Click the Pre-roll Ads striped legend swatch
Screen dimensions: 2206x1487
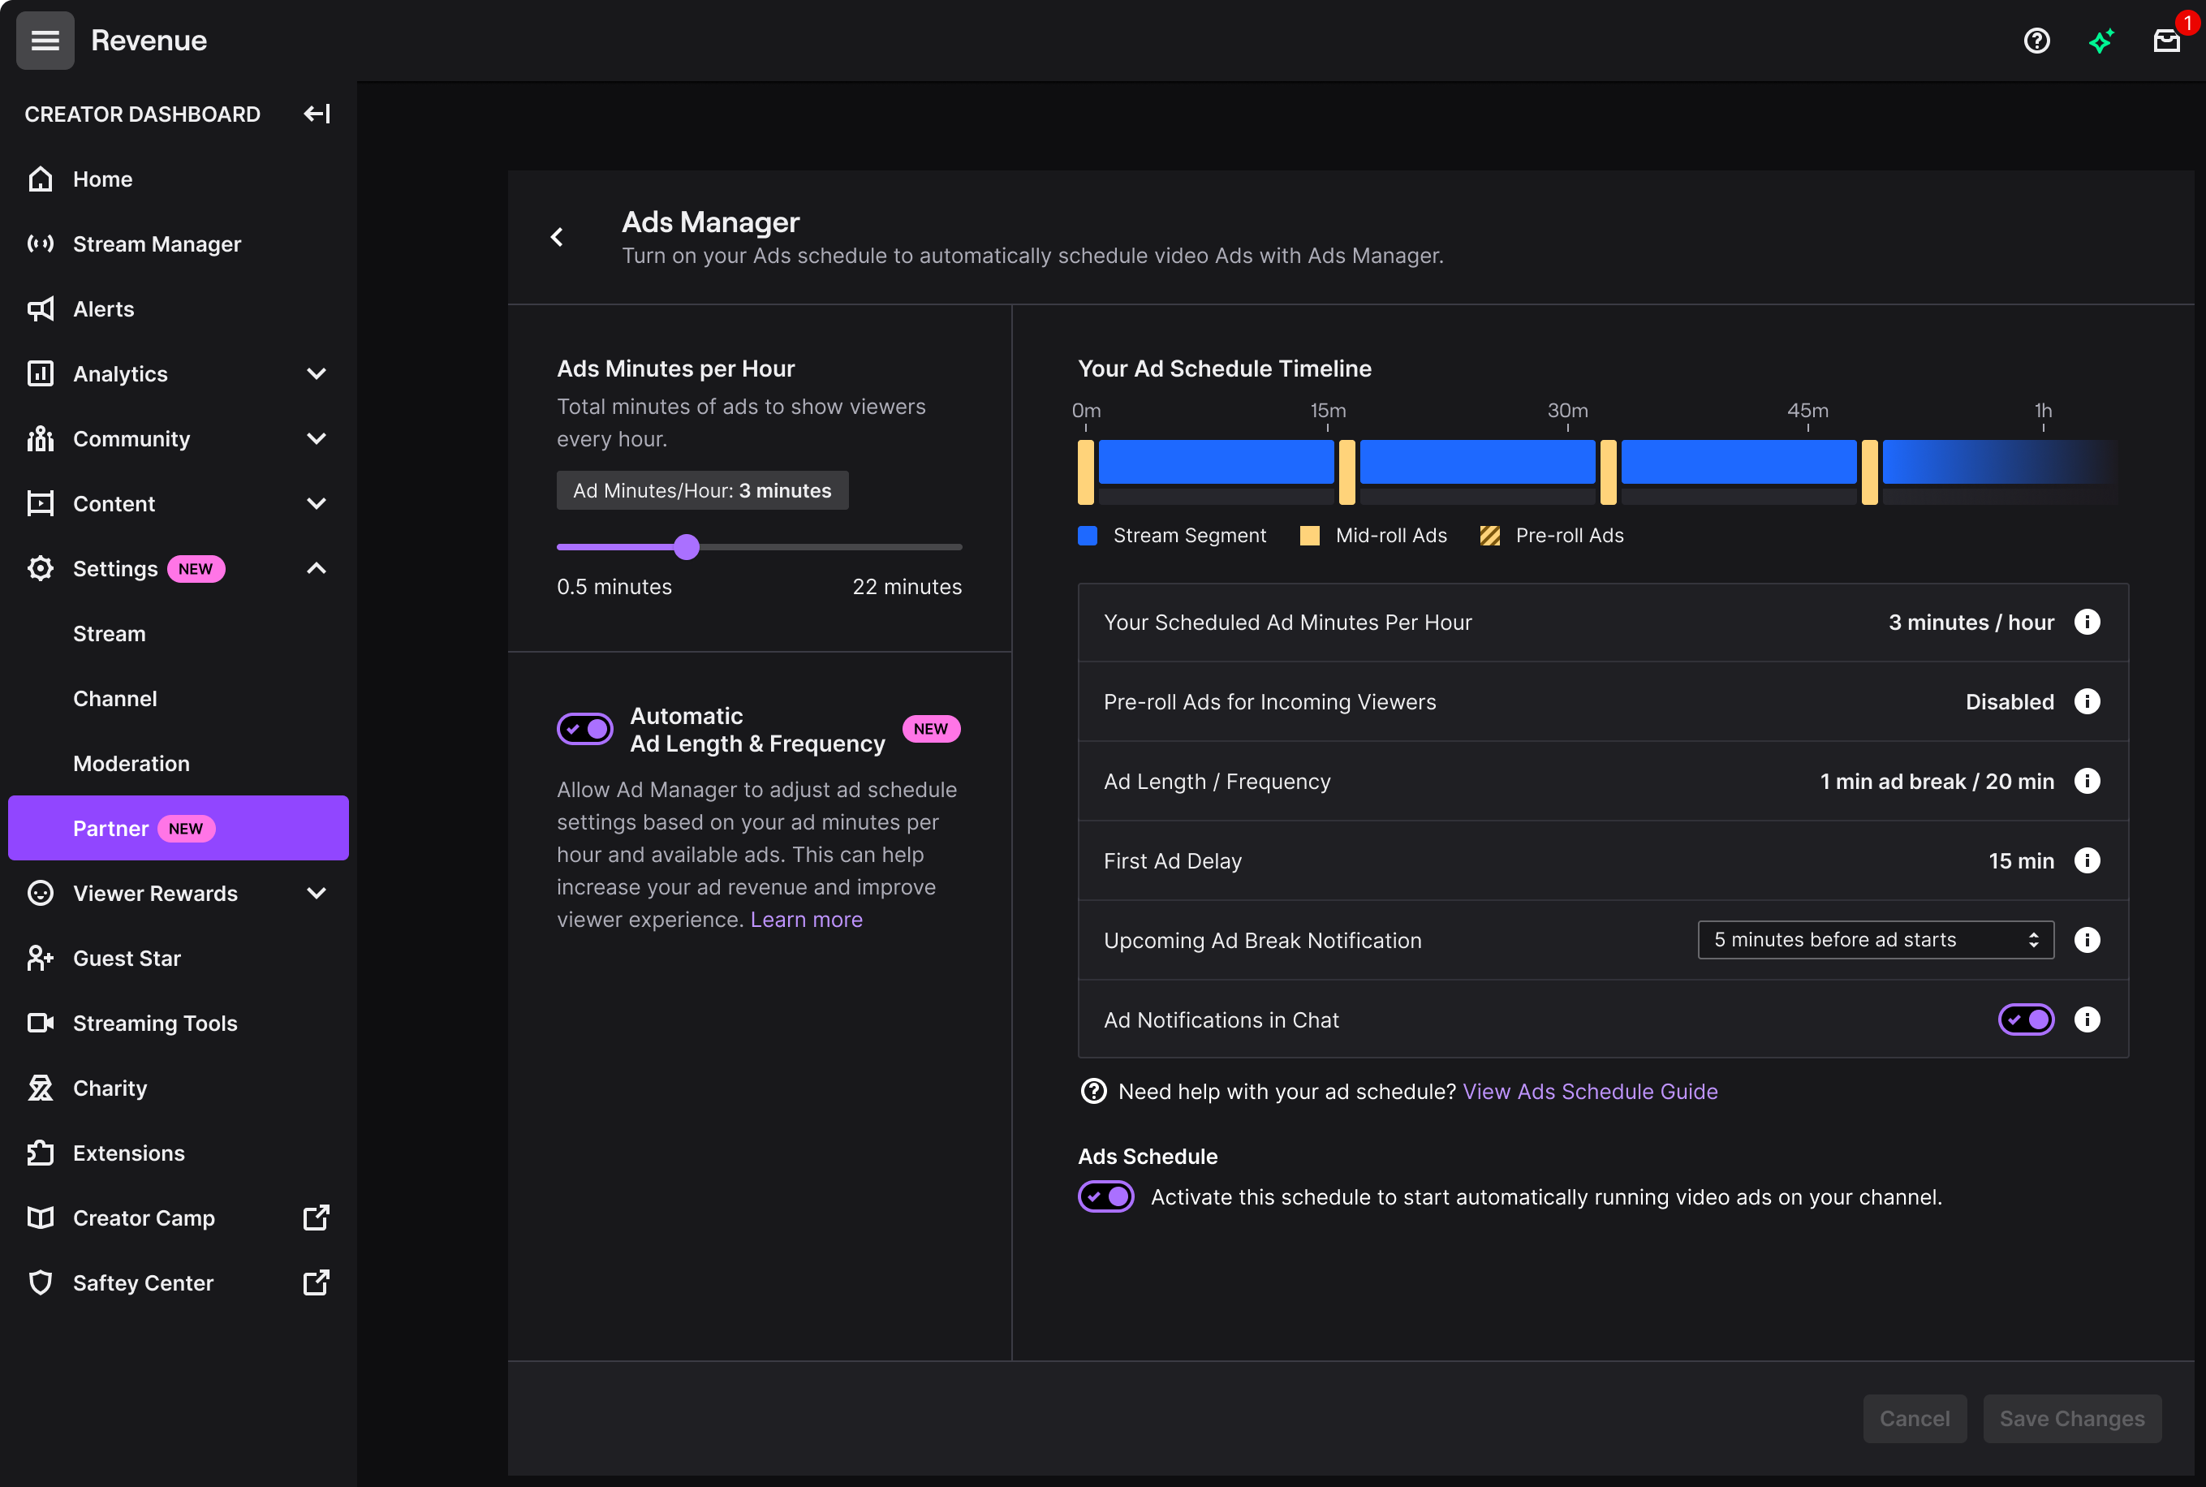click(1489, 536)
